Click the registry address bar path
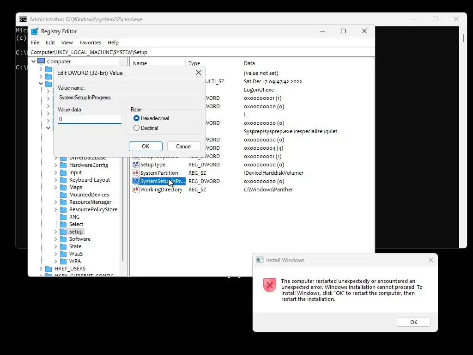 click(x=201, y=52)
